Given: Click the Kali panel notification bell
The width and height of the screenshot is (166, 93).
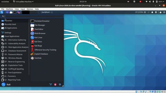Looking at the screenshot, I should [152, 12].
